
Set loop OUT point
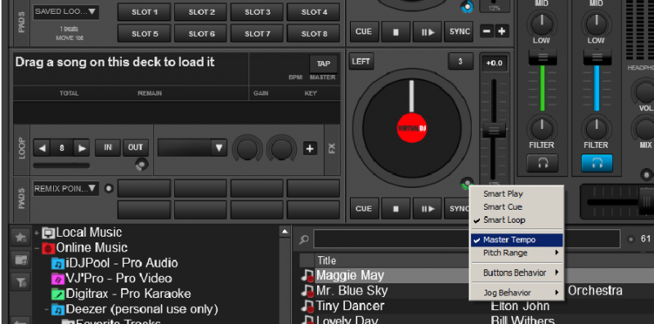pos(136,148)
